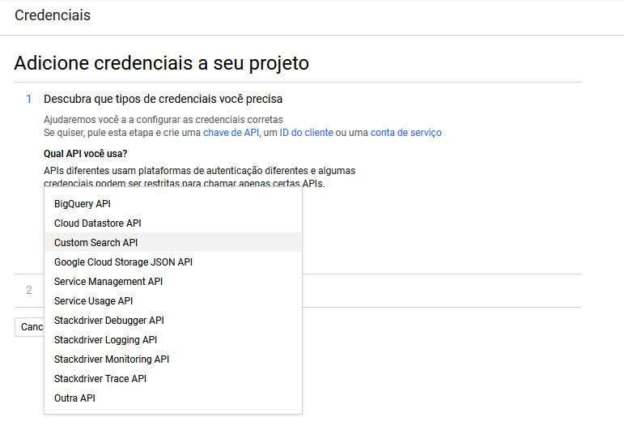
Task: Click the 'Qual API você usa?' label
Action: 85,154
